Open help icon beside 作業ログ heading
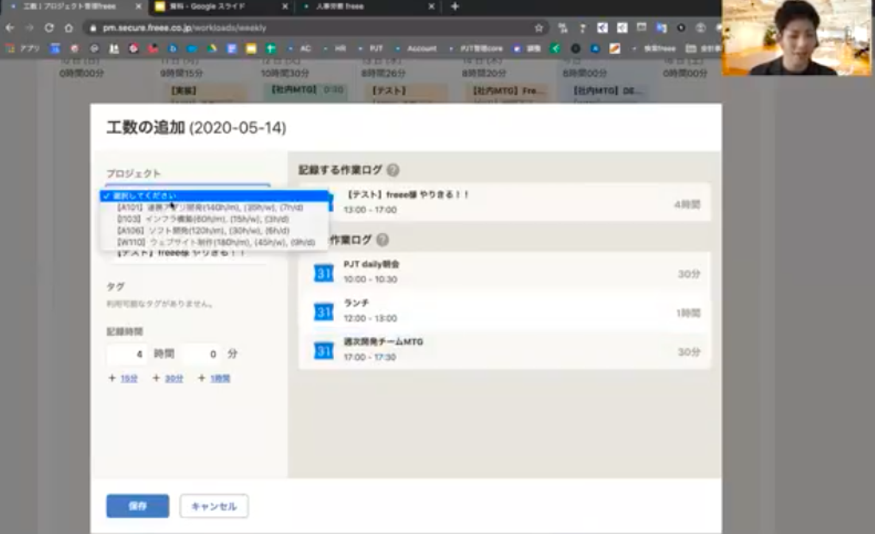 pyautogui.click(x=382, y=240)
